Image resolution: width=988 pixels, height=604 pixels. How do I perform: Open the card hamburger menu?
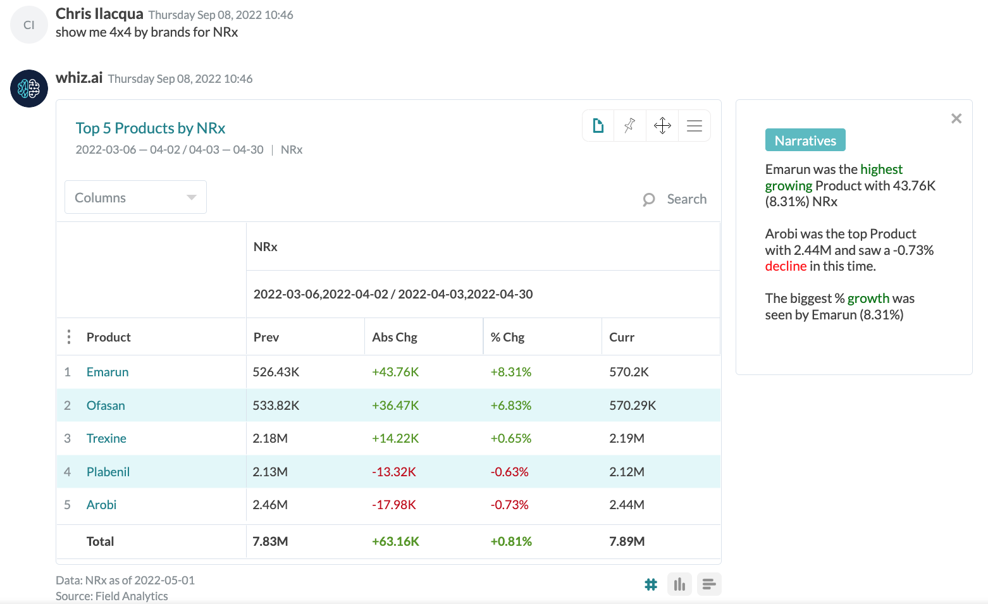[695, 126]
